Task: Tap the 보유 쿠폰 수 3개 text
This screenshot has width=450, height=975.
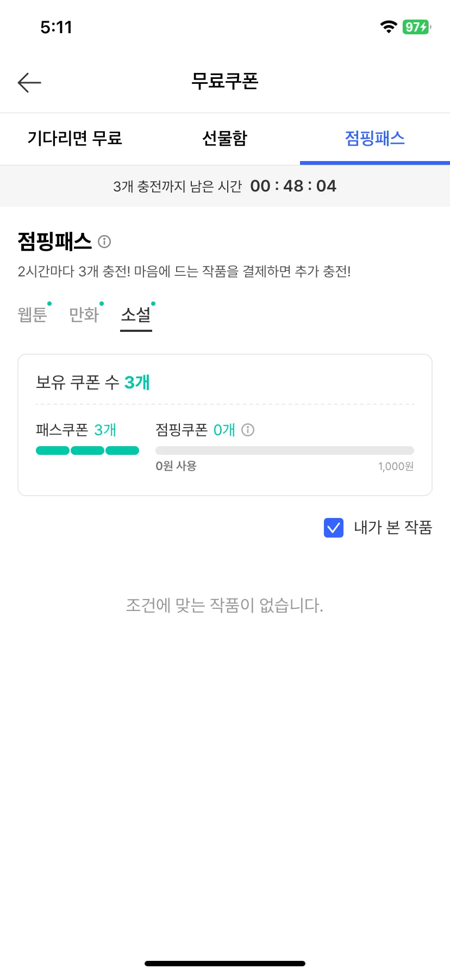Action: [x=93, y=382]
